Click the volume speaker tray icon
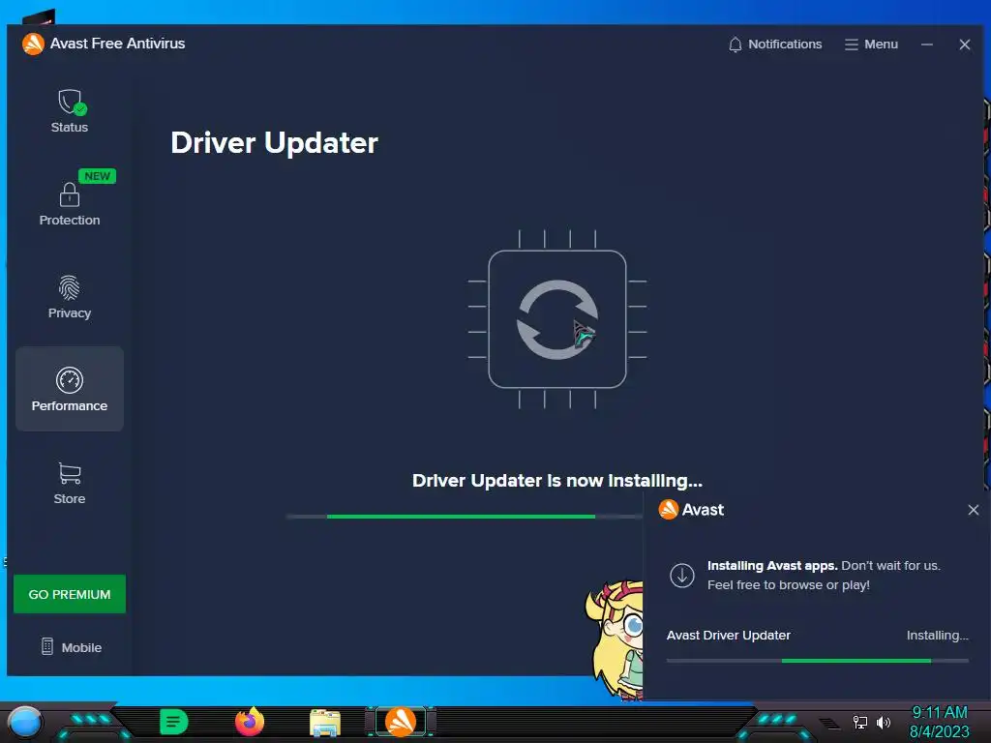The height and width of the screenshot is (743, 991). (884, 722)
